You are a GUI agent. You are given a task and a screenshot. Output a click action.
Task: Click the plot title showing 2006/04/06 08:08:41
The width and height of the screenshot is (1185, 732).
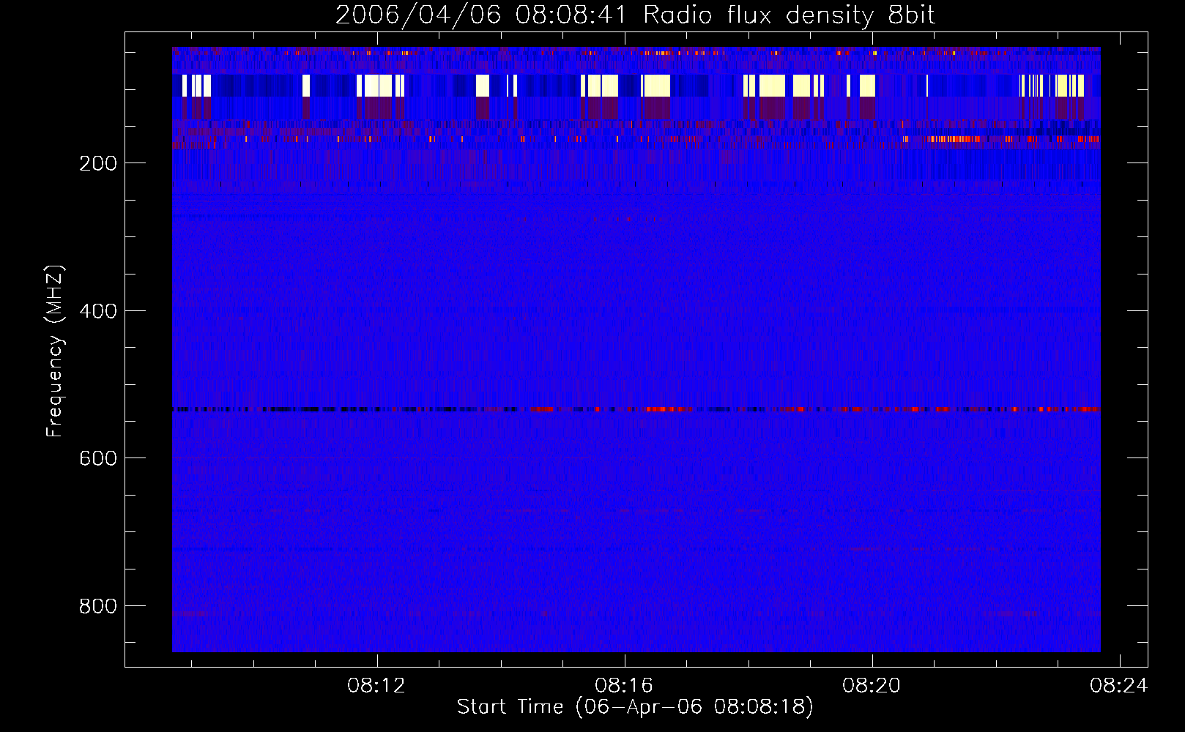click(635, 15)
